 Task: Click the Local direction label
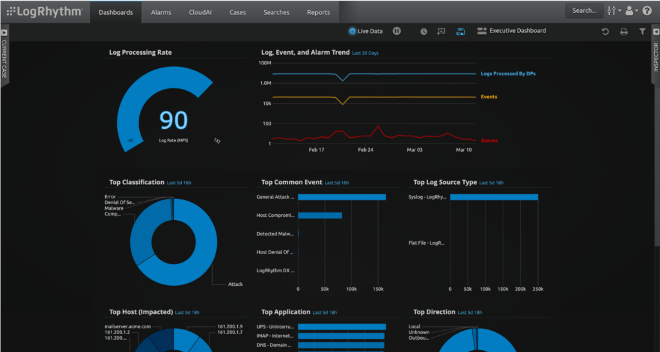click(414, 326)
